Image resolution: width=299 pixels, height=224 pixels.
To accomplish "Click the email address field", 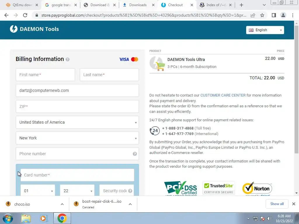I will [x=77, y=90].
